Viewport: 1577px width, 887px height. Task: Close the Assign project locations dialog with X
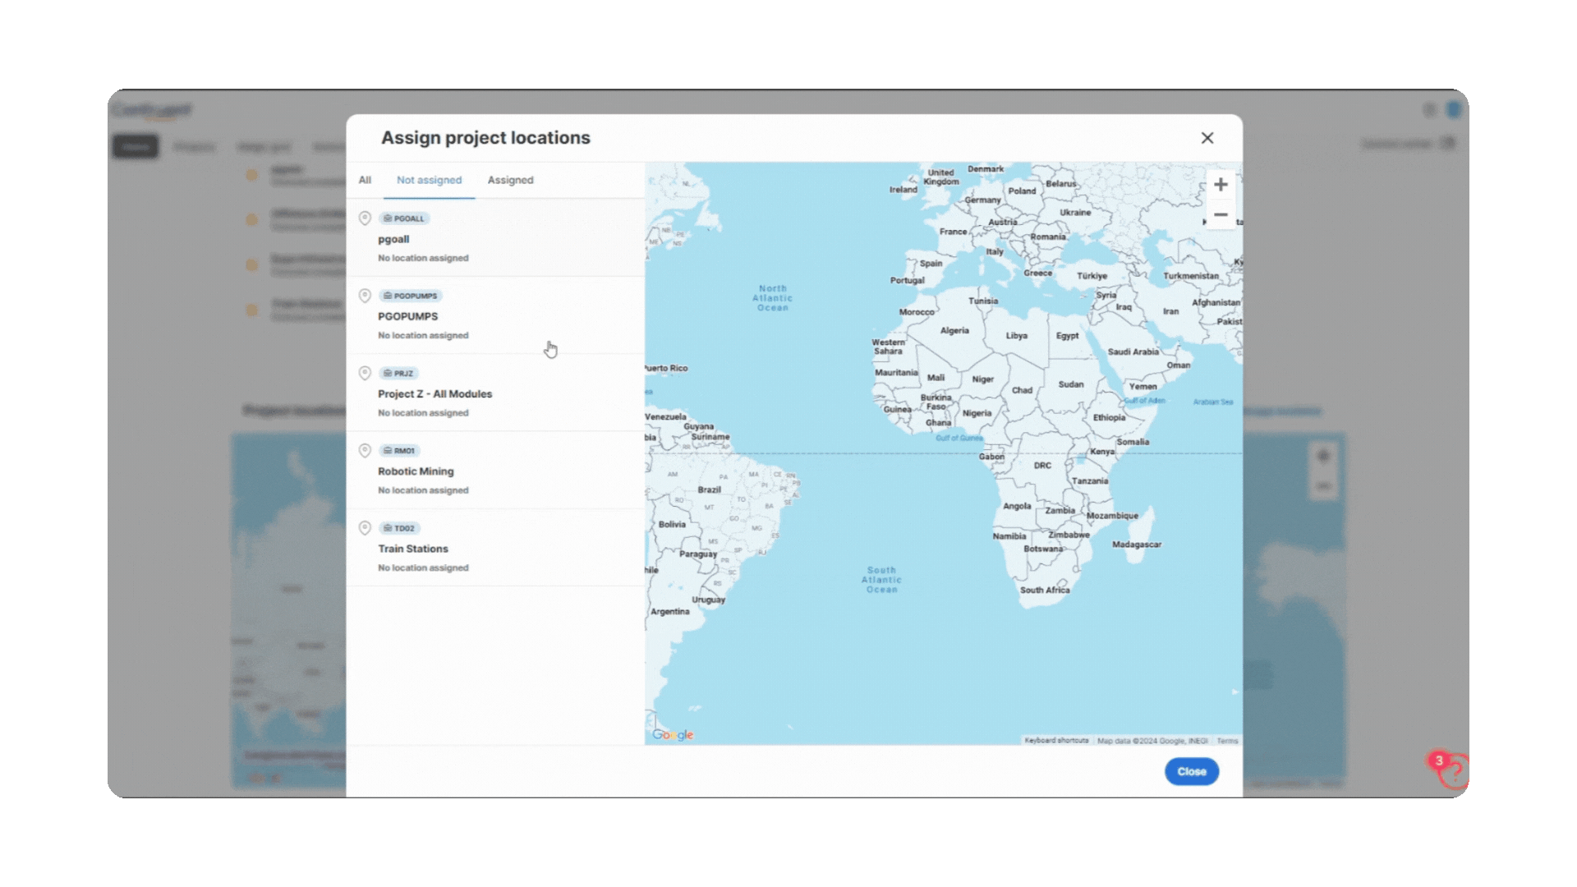click(1207, 138)
